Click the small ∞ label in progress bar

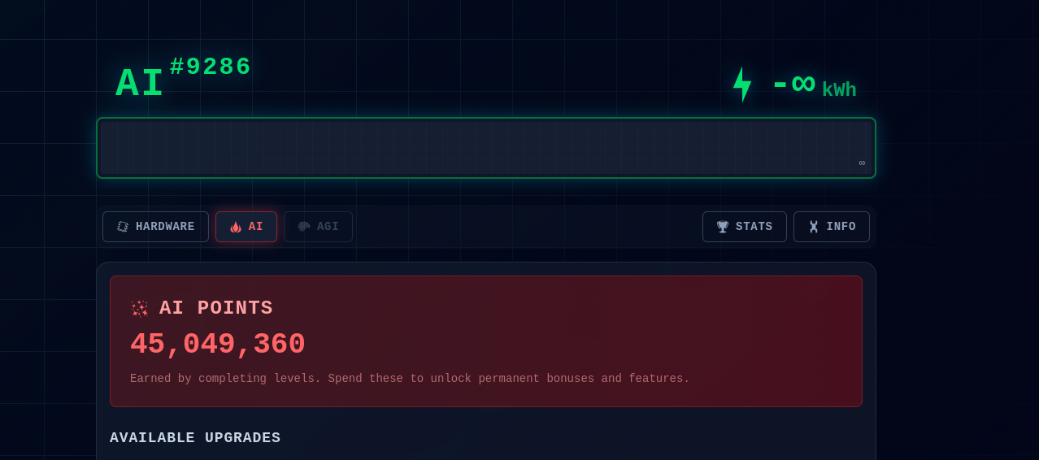[862, 163]
